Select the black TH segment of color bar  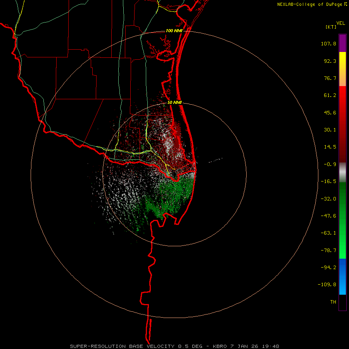(x=342, y=302)
